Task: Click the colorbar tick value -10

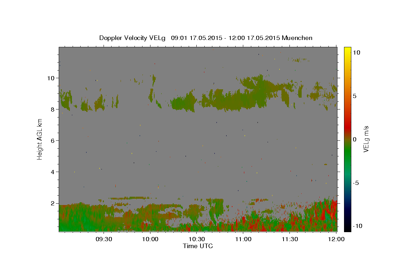Action: [357, 226]
